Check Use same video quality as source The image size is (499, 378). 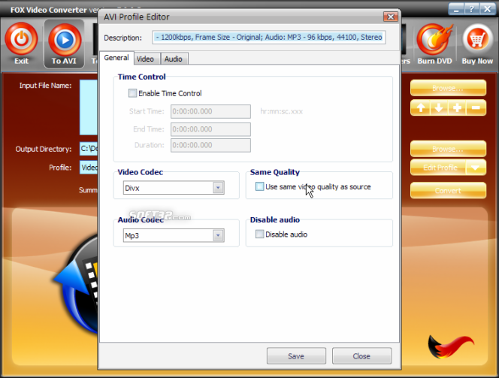tap(260, 186)
